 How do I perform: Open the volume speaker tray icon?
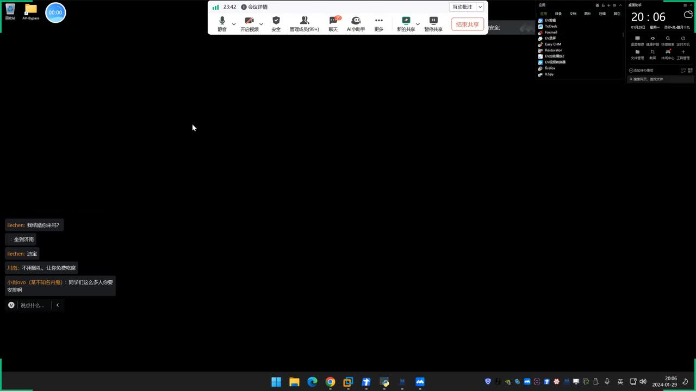pyautogui.click(x=643, y=382)
